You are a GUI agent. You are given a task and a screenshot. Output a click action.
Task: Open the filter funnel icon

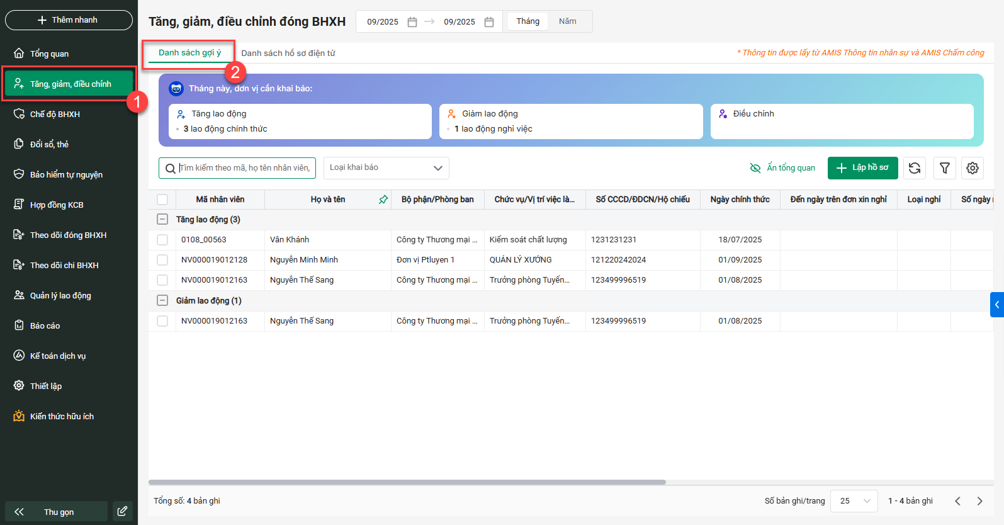point(944,168)
